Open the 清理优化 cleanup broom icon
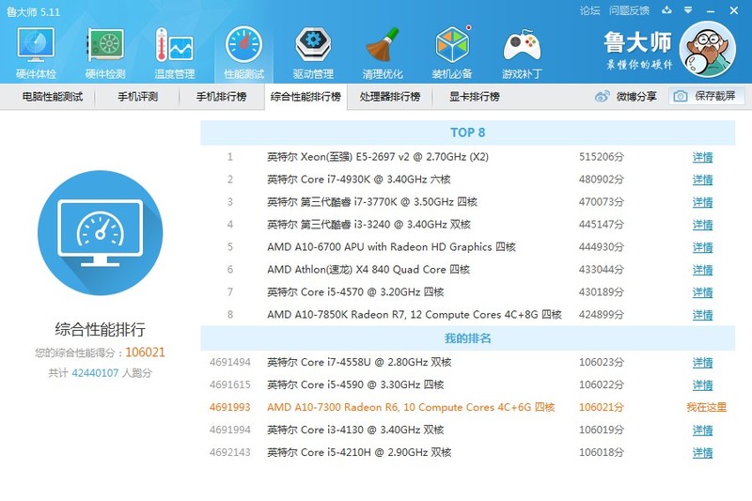 383,44
